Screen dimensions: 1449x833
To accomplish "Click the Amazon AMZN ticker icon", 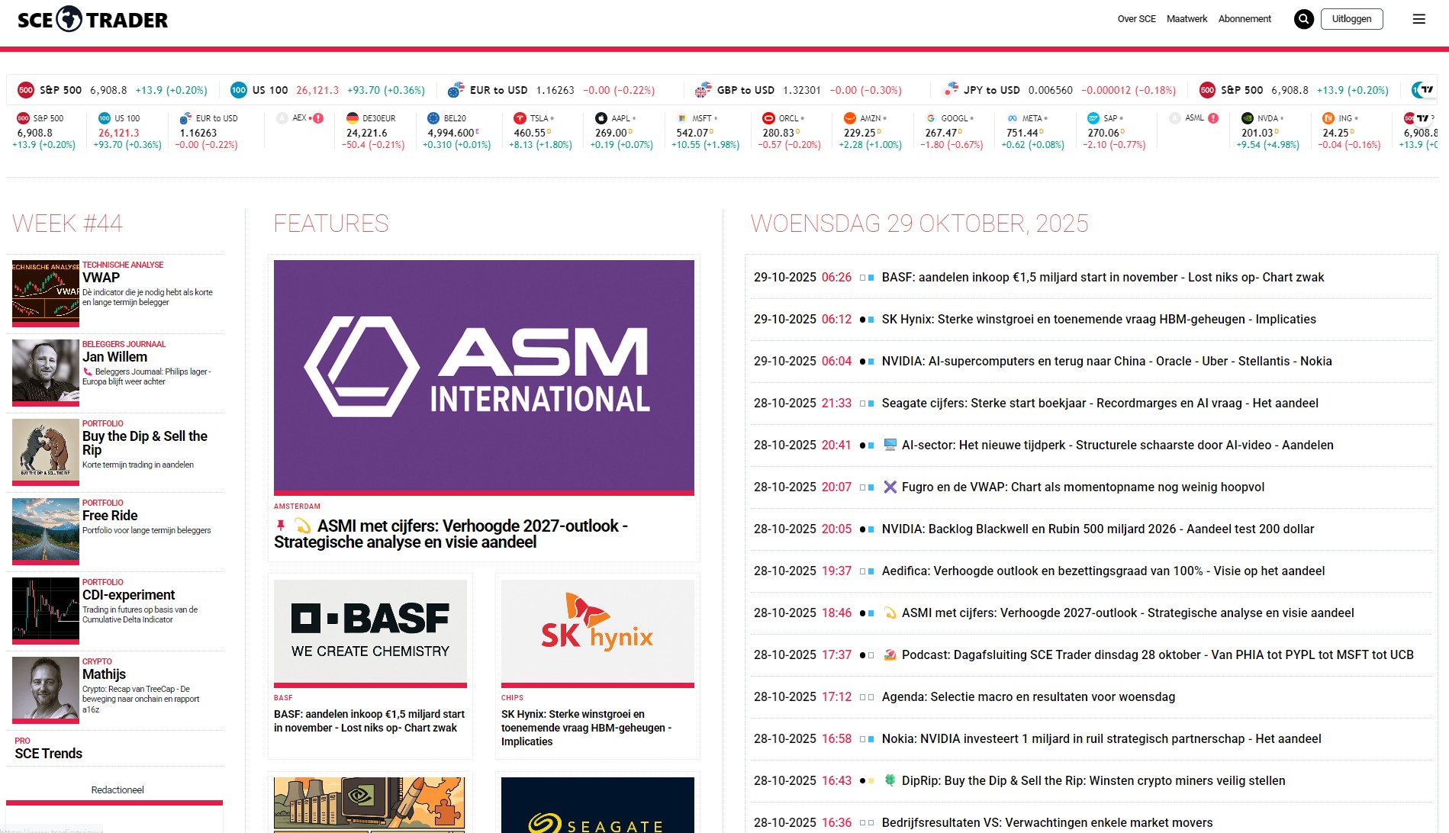I will (x=849, y=118).
